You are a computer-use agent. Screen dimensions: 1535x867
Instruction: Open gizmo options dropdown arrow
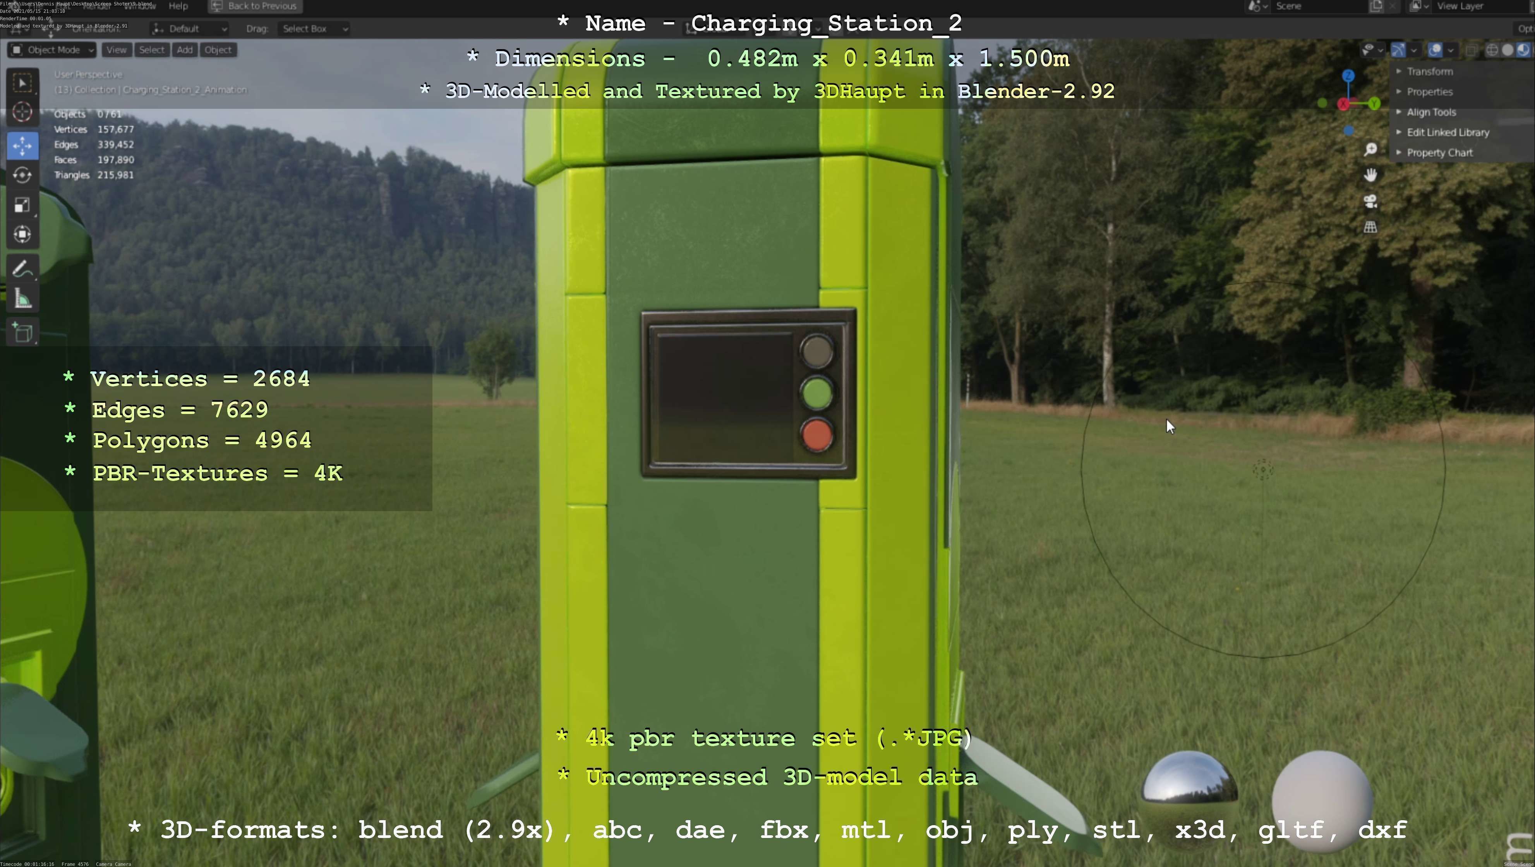[1413, 50]
